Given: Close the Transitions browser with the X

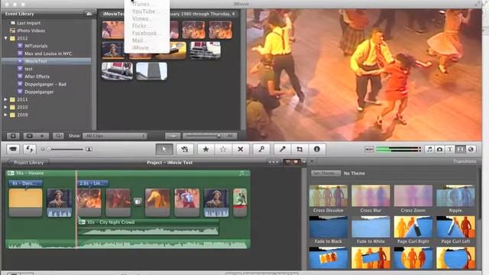Looking at the screenshot, I should coord(312,161).
